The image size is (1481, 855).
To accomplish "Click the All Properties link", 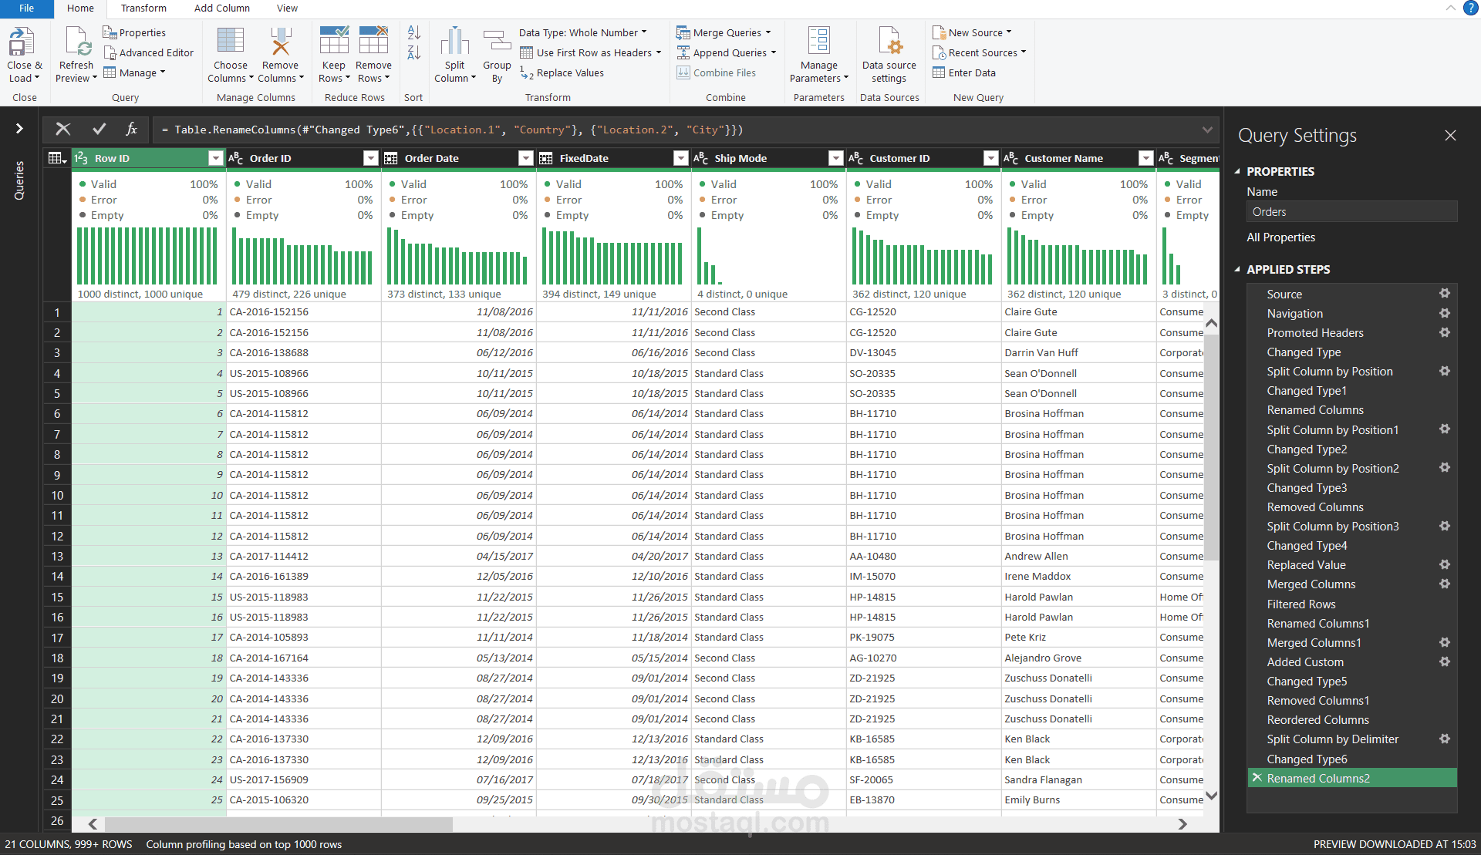I will point(1280,237).
